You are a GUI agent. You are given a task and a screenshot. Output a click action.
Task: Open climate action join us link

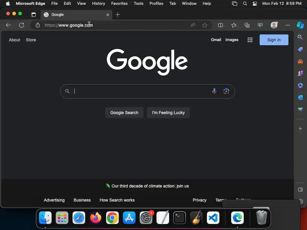(x=150, y=186)
